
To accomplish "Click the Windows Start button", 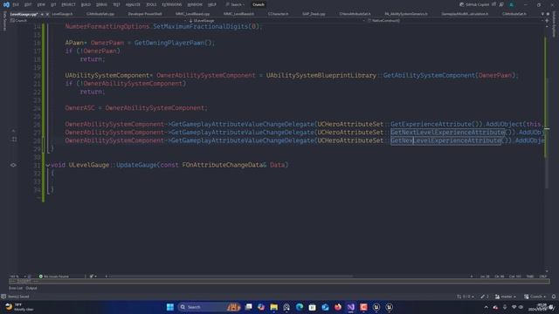I will (x=170, y=307).
